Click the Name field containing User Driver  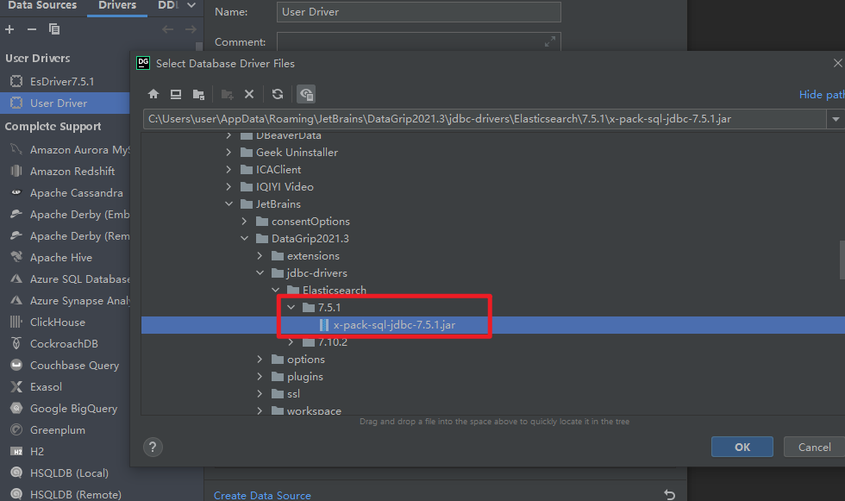click(419, 12)
